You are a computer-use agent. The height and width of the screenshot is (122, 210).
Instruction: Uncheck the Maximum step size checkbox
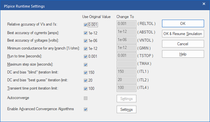click(x=85, y=65)
